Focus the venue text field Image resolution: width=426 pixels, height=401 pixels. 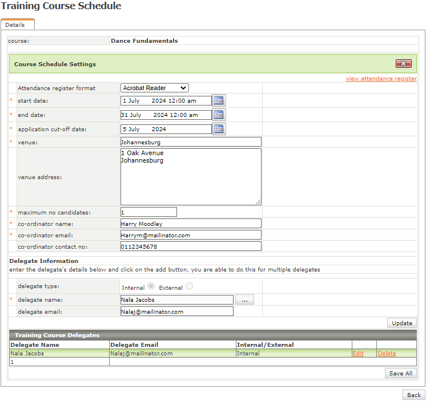190,142
